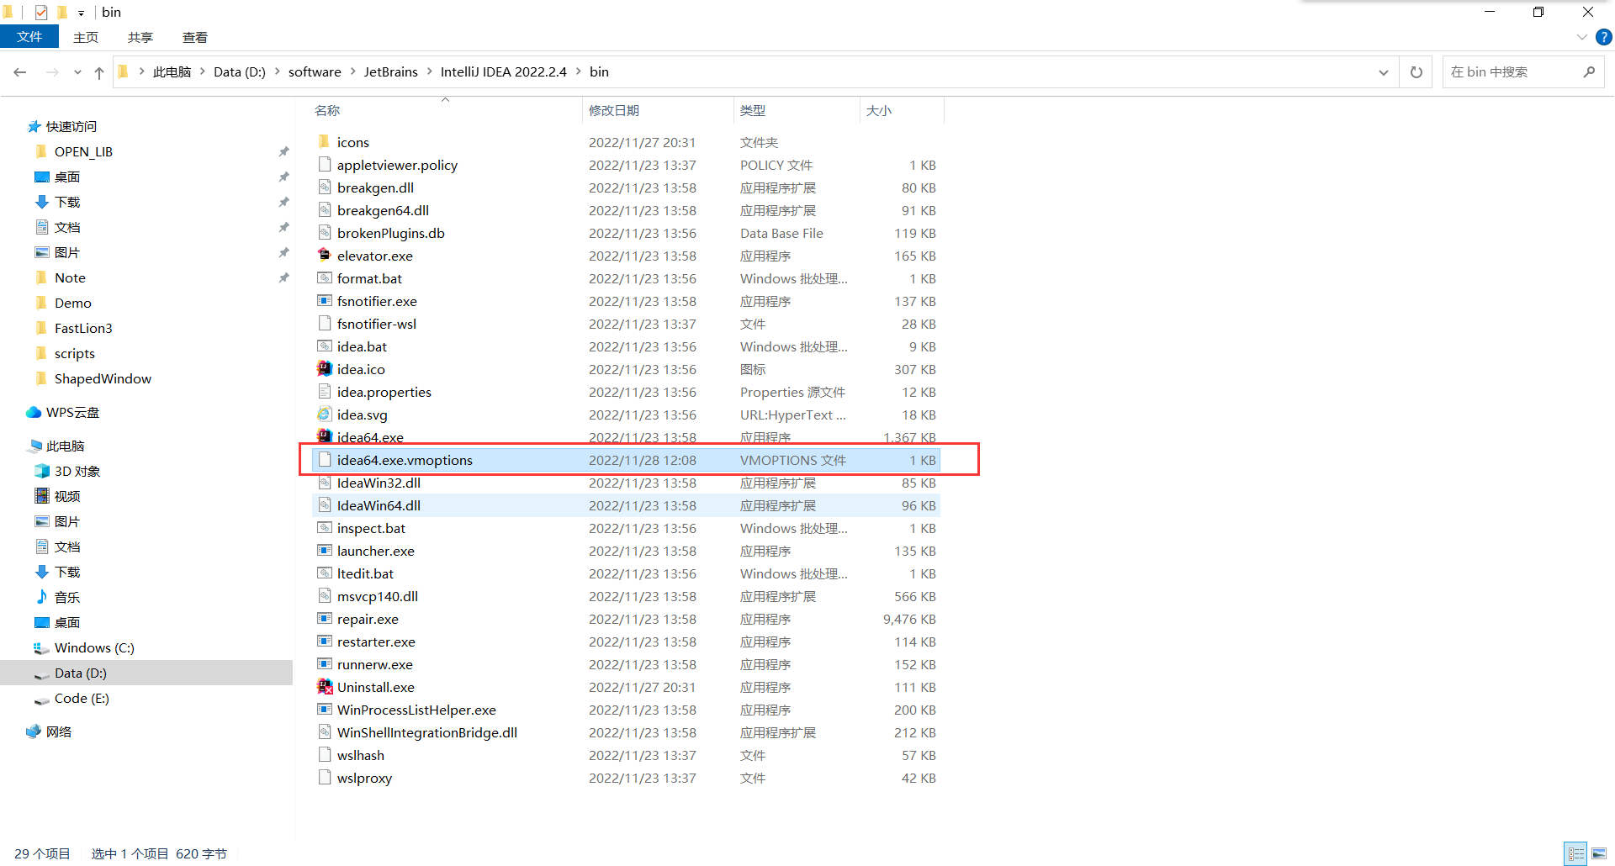Select the repair.exe file icon
1615x866 pixels.
click(325, 619)
